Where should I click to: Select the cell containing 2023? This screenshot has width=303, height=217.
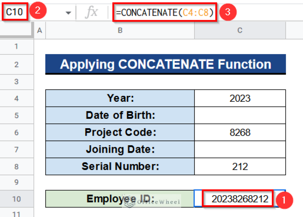pos(240,98)
